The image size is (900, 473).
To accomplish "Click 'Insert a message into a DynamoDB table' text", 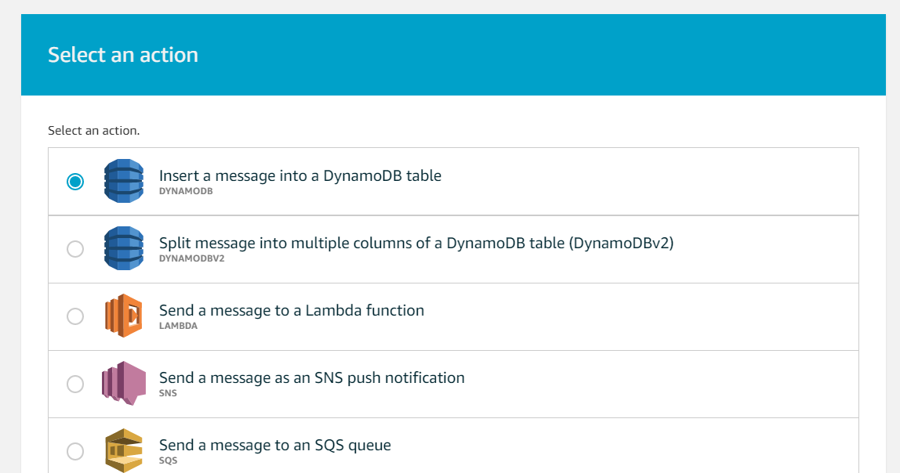I will 300,175.
